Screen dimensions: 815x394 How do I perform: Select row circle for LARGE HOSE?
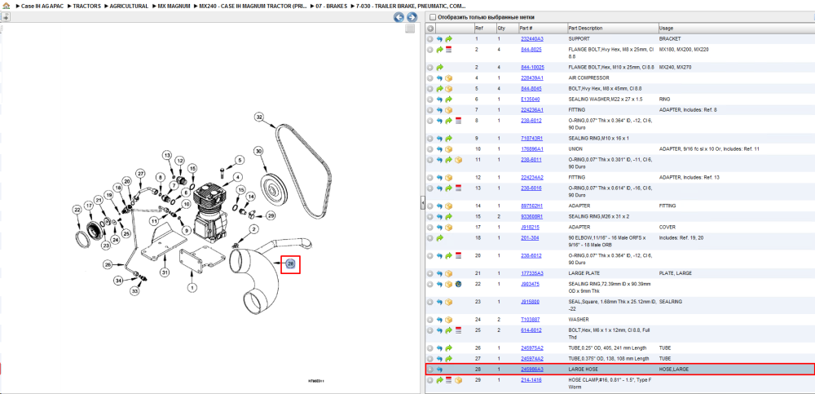(x=430, y=370)
